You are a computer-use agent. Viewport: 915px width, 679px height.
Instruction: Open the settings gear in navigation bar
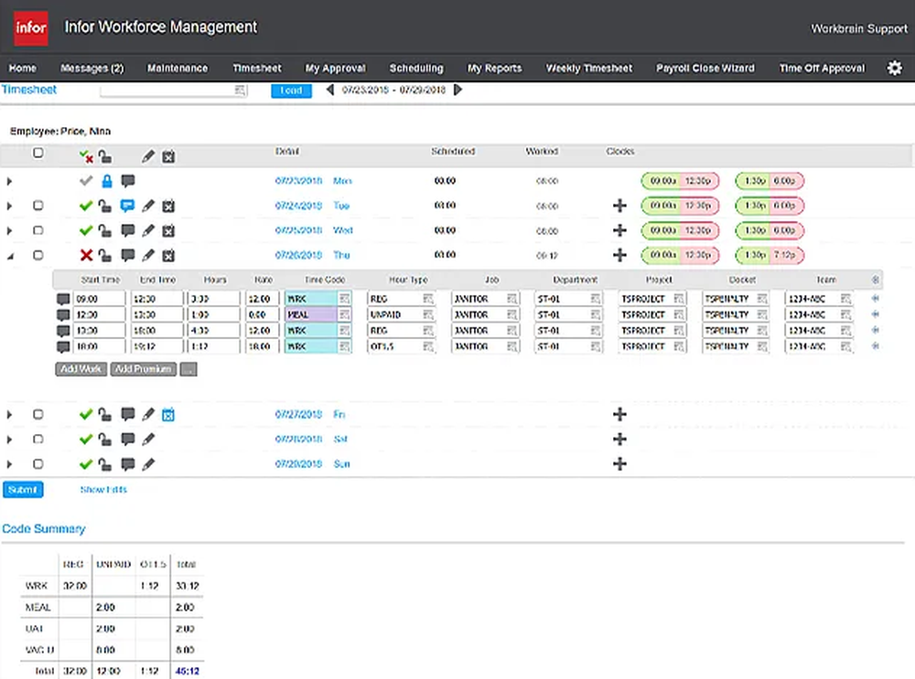894,68
